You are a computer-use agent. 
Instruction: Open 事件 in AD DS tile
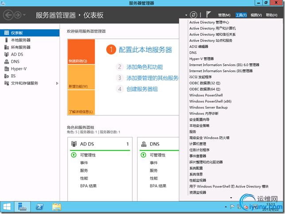pyautogui.click(x=84, y=163)
